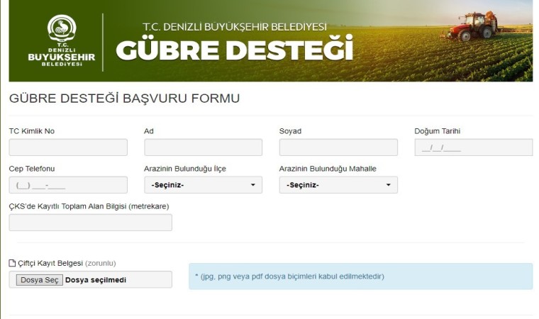Select the Soyad input box
Screen dimensions: 539x319
coord(338,147)
